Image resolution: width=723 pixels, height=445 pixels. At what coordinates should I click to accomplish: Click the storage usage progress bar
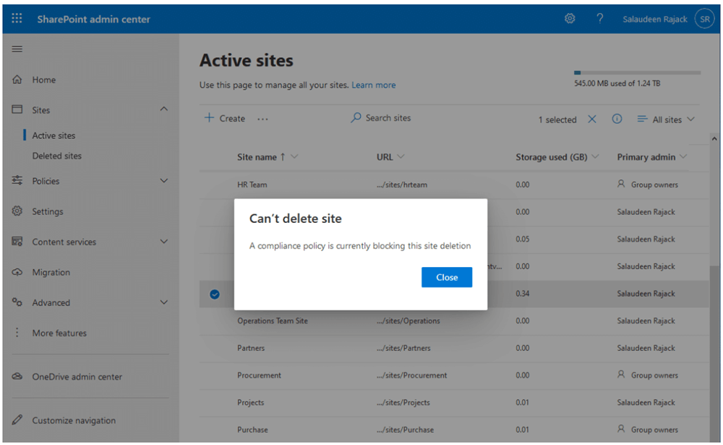tap(636, 73)
